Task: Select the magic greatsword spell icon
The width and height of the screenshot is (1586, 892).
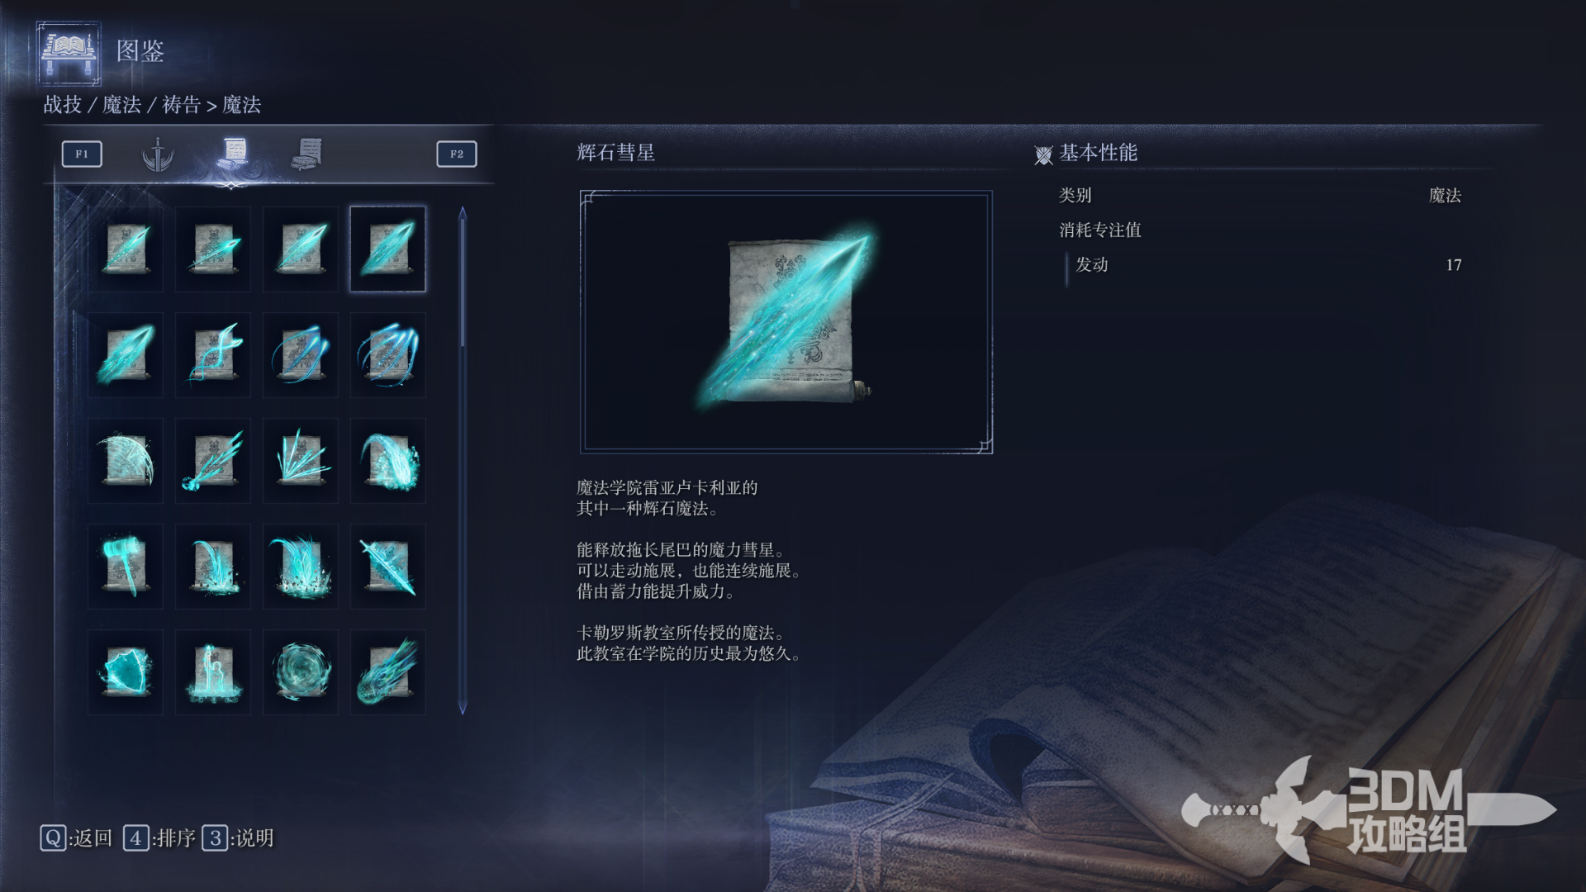Action: [387, 566]
